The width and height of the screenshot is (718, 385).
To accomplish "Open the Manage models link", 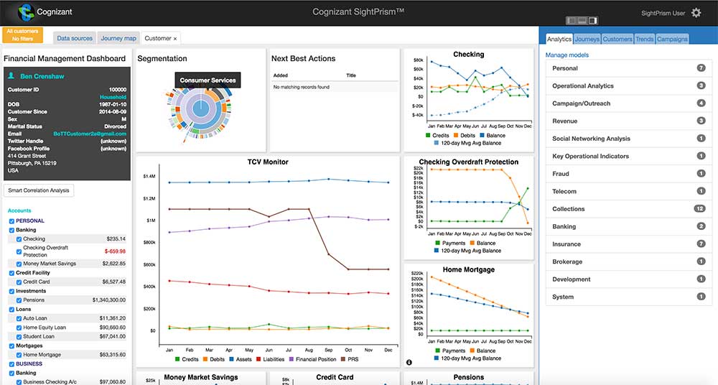I will pyautogui.click(x=567, y=55).
